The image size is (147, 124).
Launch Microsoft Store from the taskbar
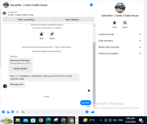coord(33,120)
